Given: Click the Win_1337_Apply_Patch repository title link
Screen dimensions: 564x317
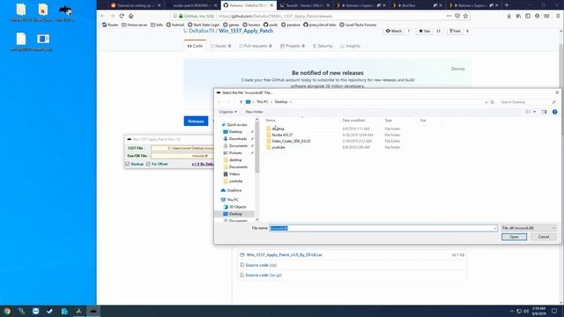Looking at the screenshot, I should point(246,31).
